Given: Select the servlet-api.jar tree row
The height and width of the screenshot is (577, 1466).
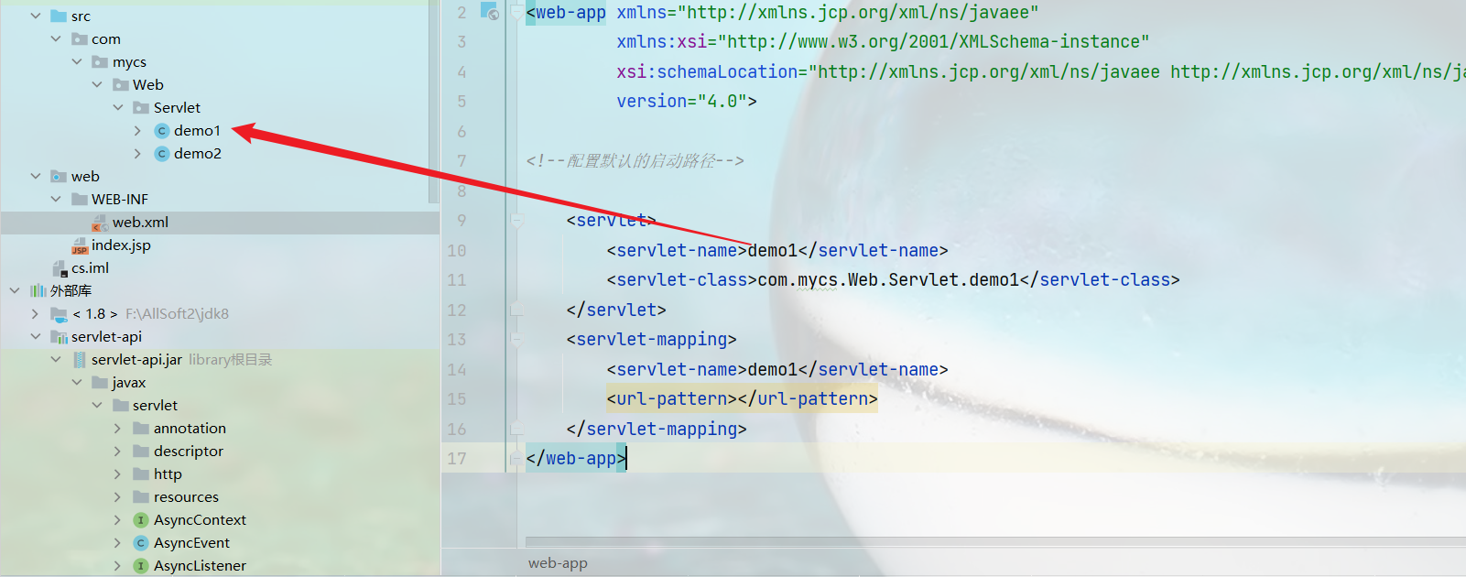Looking at the screenshot, I should tap(220, 360).
